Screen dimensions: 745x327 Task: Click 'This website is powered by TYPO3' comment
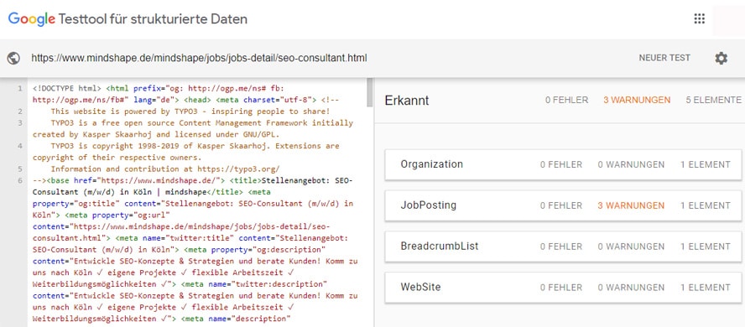coord(190,112)
